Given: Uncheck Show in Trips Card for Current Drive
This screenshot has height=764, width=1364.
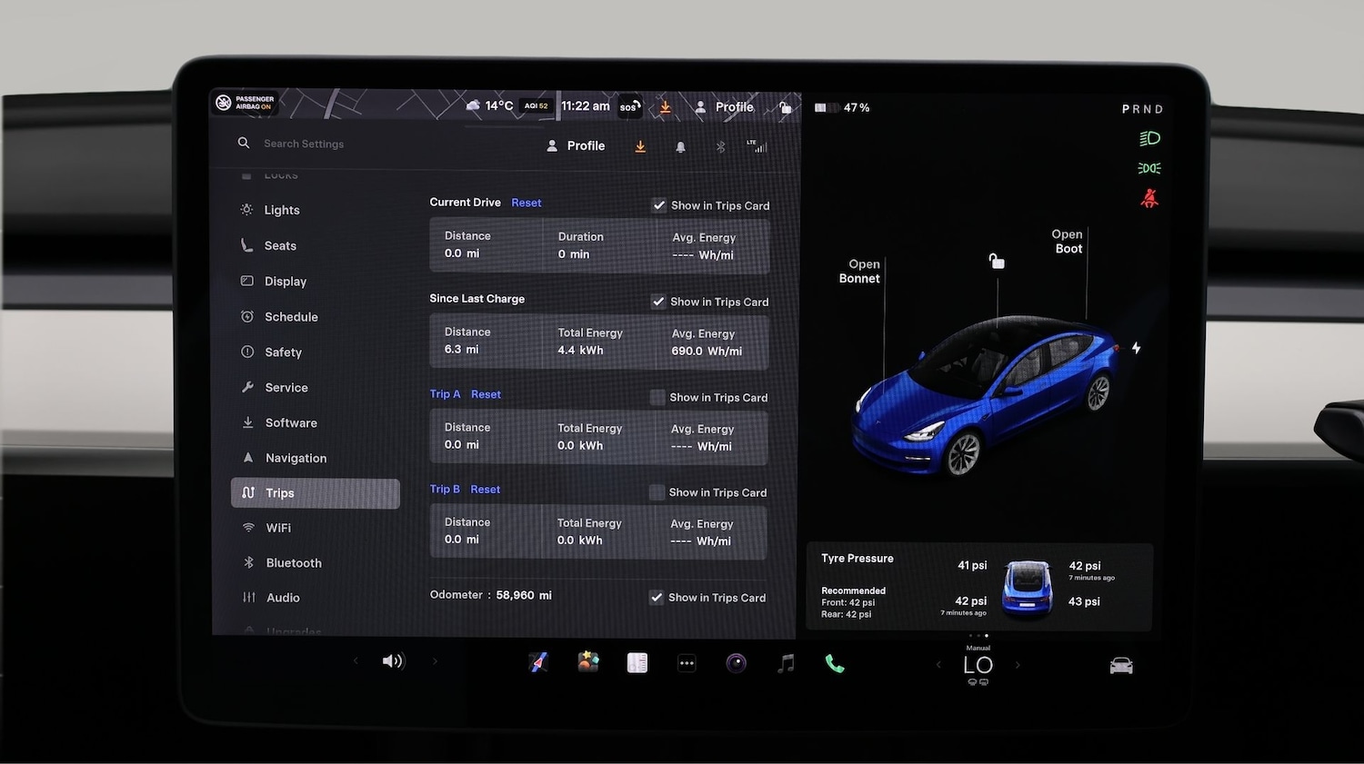Looking at the screenshot, I should point(659,204).
